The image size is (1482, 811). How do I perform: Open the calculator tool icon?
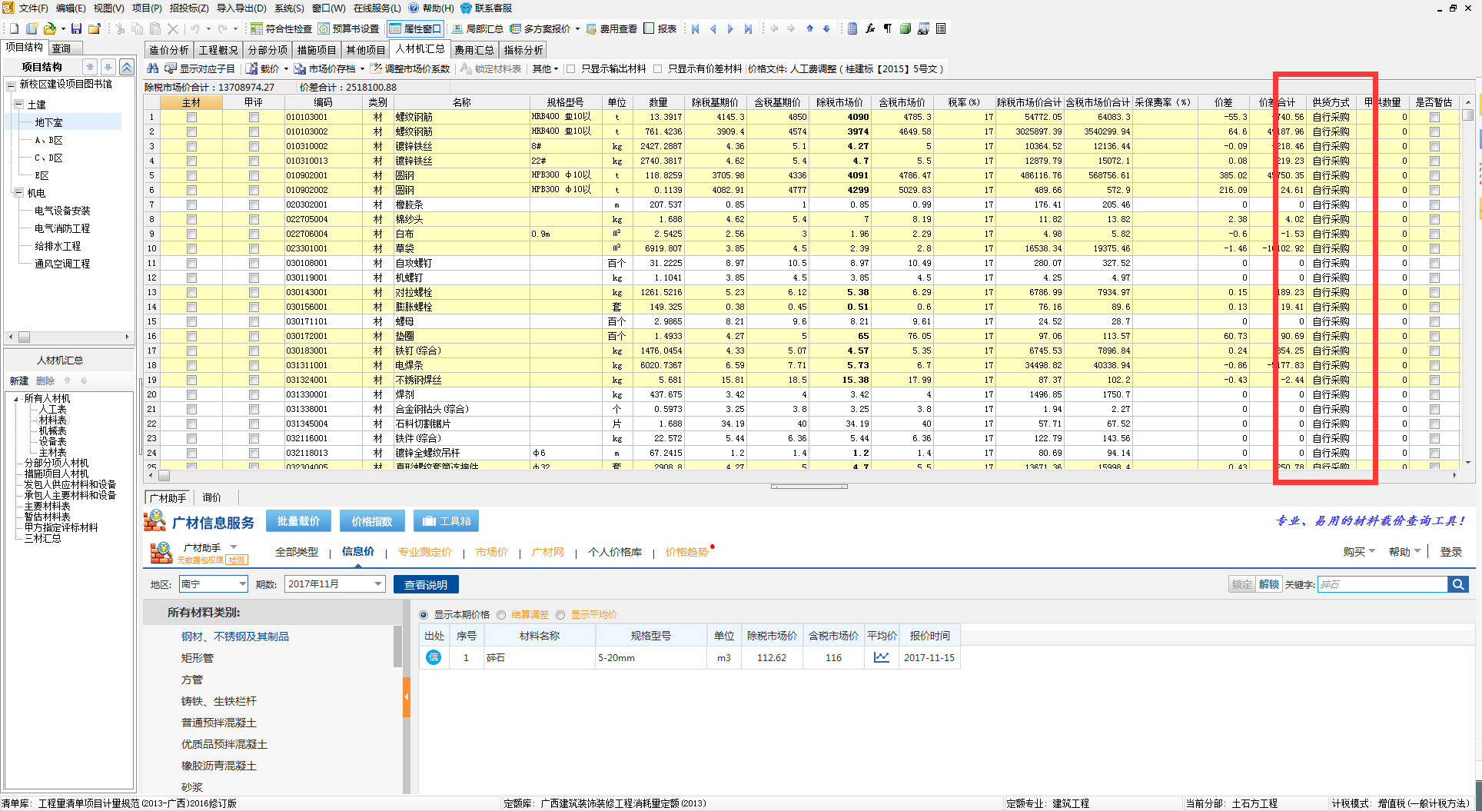852,28
